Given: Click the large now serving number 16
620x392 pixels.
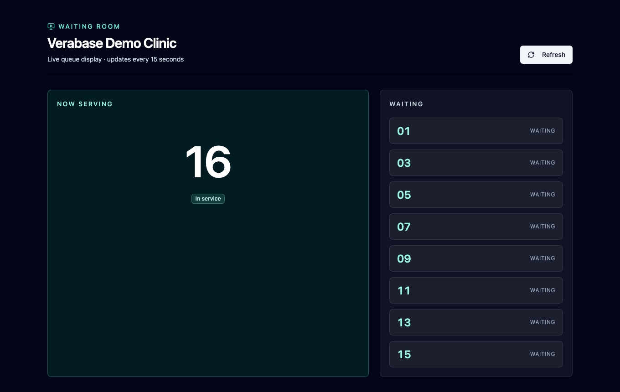Looking at the screenshot, I should coord(208,162).
